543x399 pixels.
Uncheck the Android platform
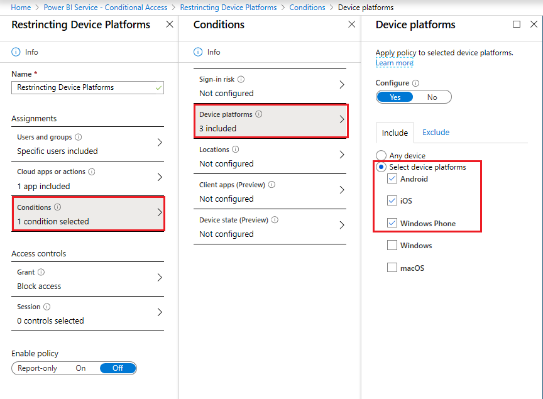(392, 178)
